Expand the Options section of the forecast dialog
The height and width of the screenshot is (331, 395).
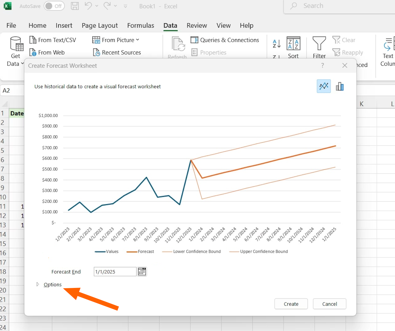52,284
